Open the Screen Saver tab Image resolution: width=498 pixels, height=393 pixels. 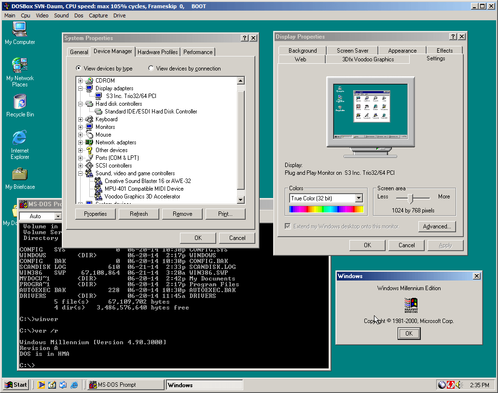coord(353,51)
